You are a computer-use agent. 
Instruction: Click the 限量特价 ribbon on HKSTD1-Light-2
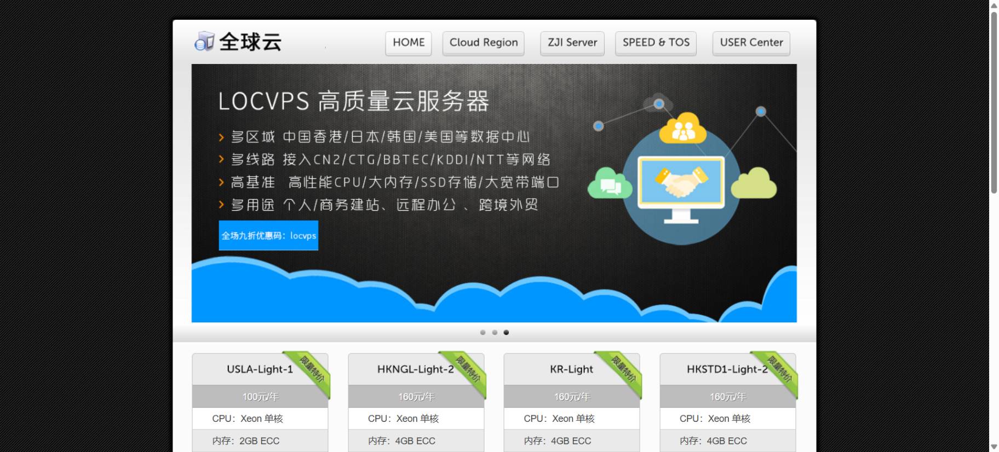coord(779,369)
